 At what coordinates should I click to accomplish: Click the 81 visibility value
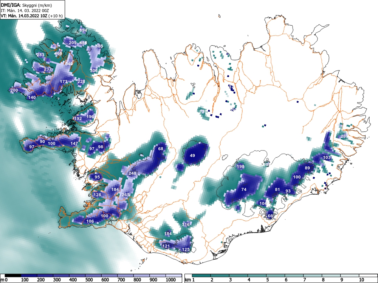[277, 189]
